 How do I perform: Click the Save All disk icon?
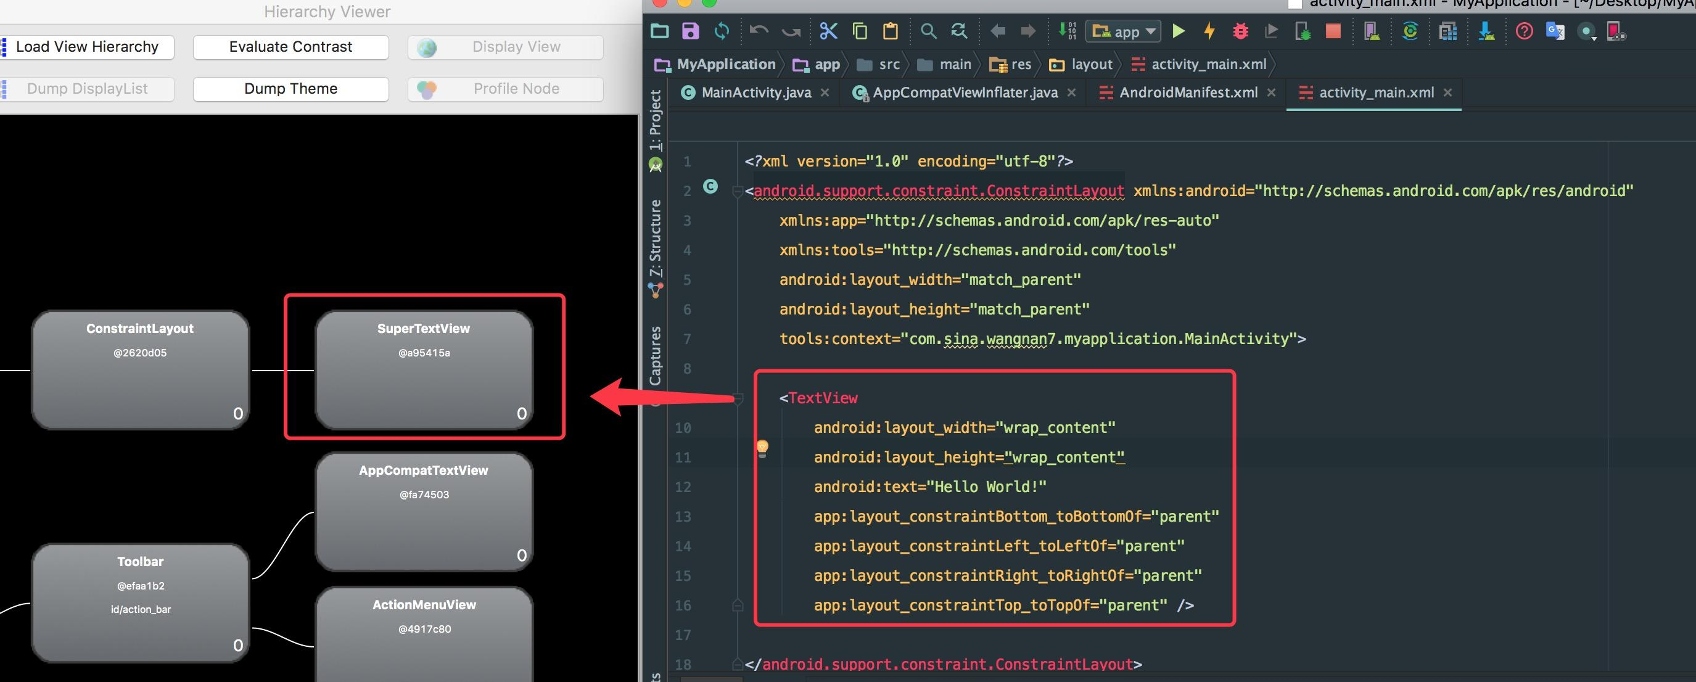pyautogui.click(x=690, y=31)
